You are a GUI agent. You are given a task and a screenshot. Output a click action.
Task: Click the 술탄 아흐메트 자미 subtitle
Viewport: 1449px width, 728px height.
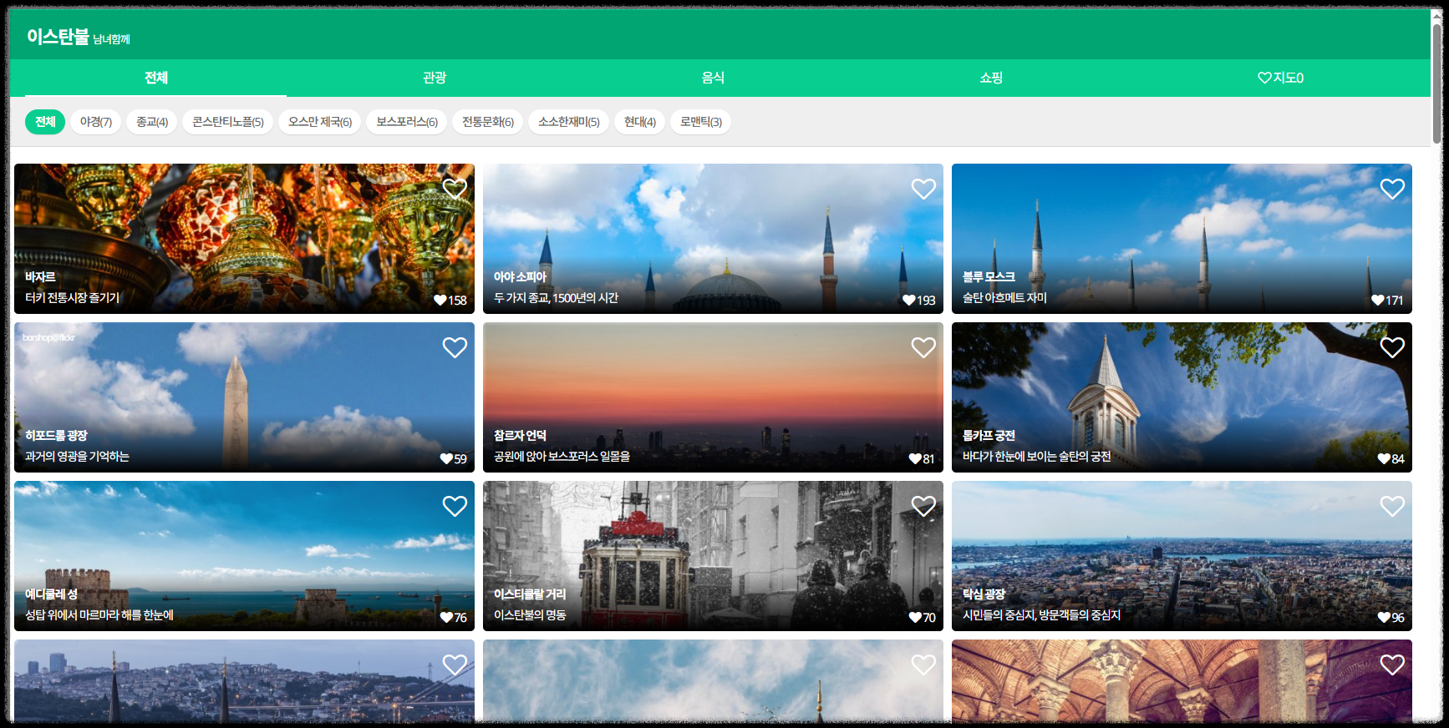click(1004, 298)
